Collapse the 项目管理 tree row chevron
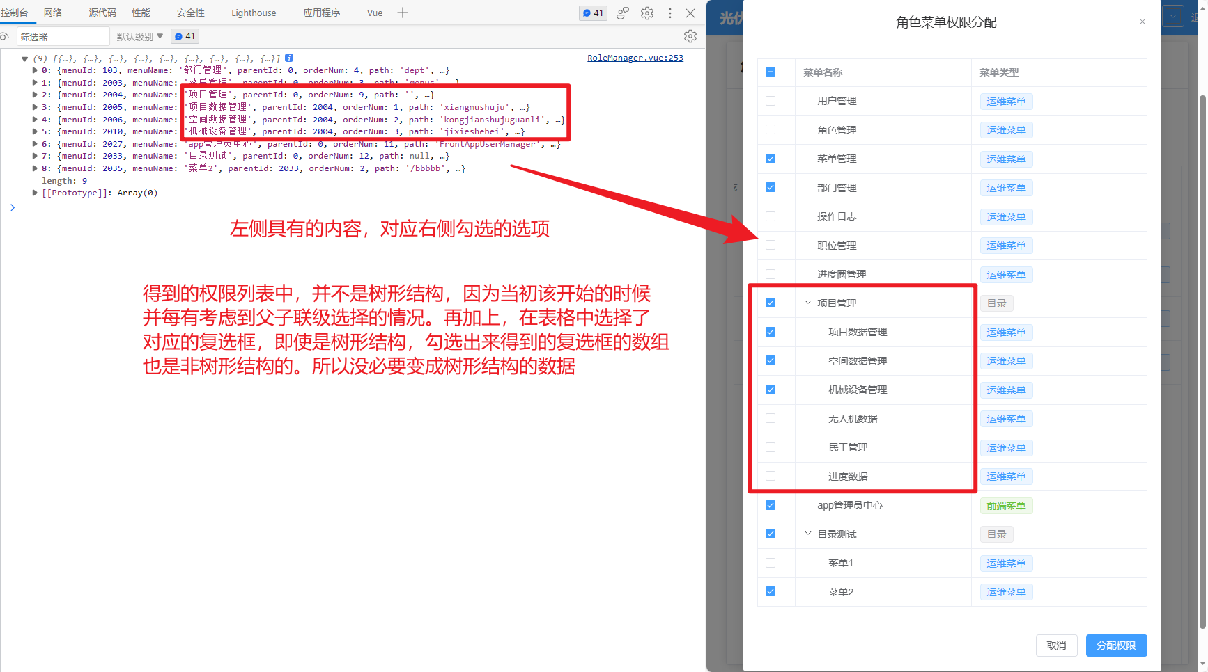 (x=807, y=303)
